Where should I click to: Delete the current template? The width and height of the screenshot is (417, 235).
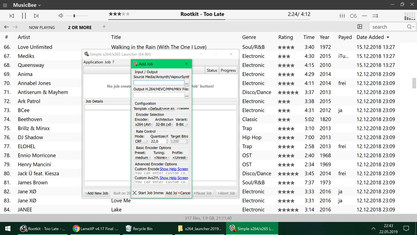(182, 109)
